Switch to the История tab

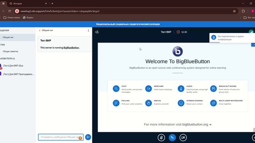coord(27,4)
